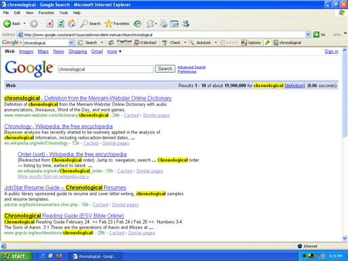Image resolution: width=348 pixels, height=261 pixels.
Task: Click the Sign in link
Action: click(331, 52)
